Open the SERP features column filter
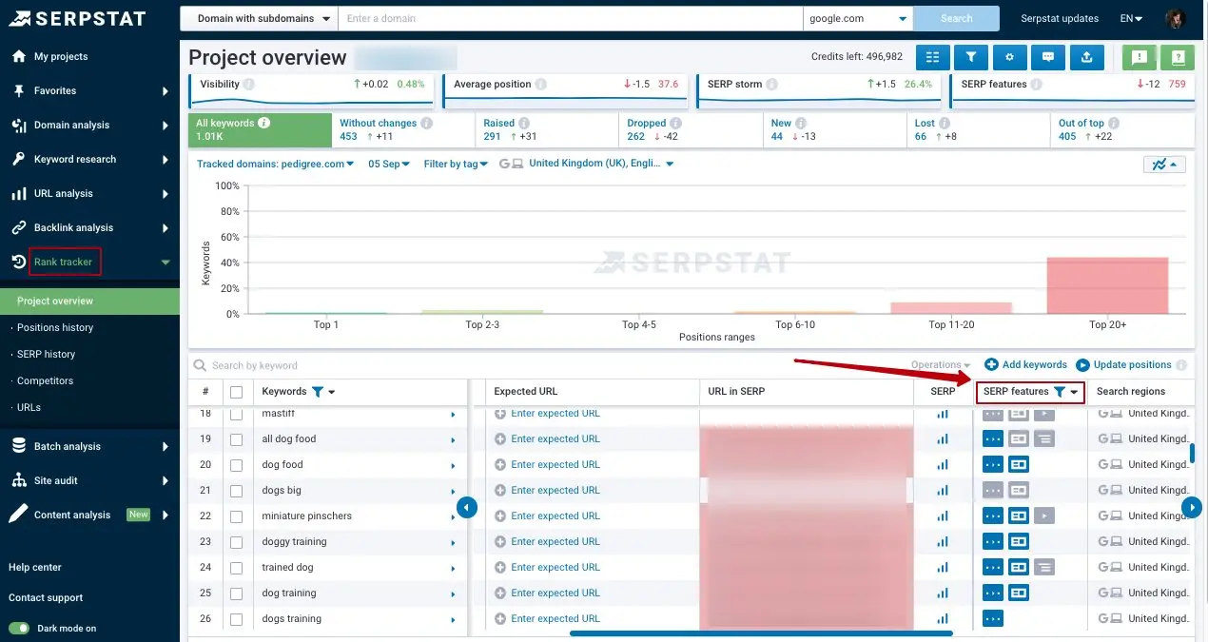 [1059, 392]
